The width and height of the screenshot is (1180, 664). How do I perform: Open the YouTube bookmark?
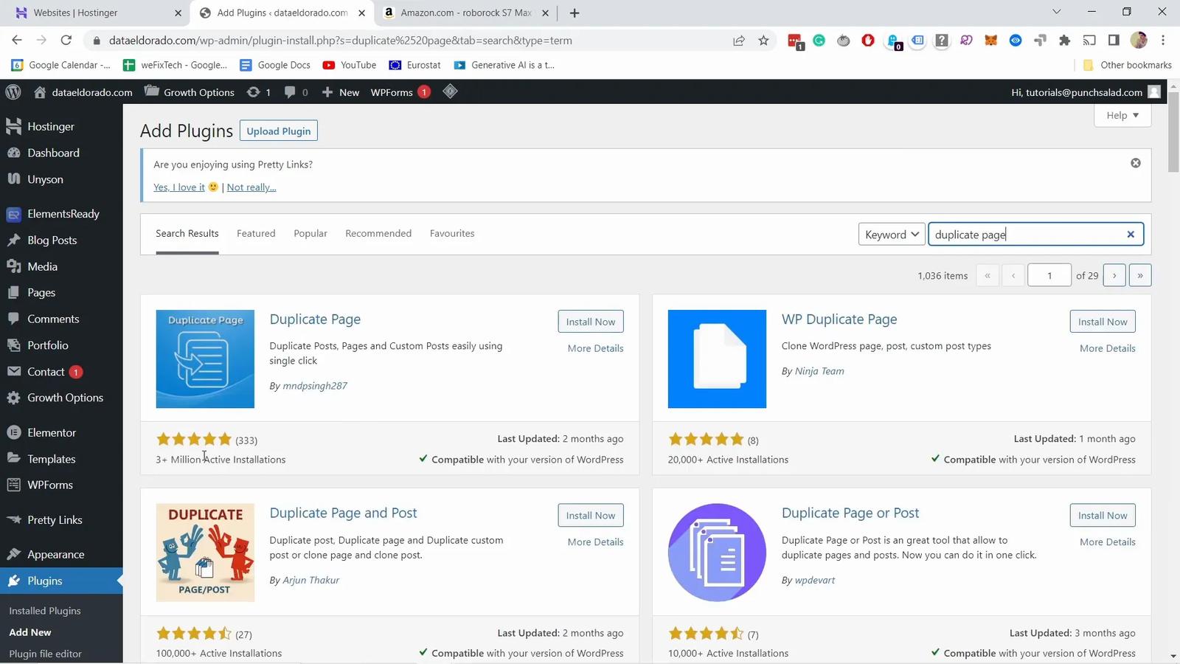pyautogui.click(x=350, y=65)
